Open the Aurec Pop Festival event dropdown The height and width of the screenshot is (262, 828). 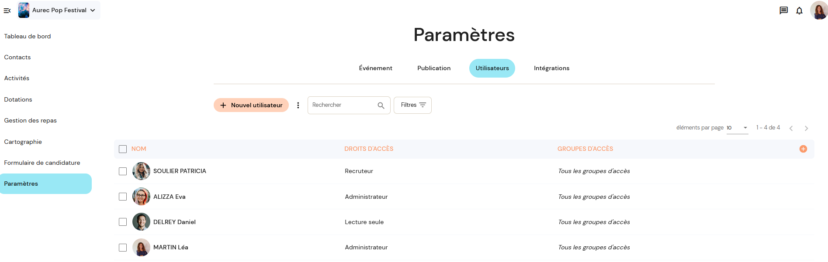click(x=59, y=10)
